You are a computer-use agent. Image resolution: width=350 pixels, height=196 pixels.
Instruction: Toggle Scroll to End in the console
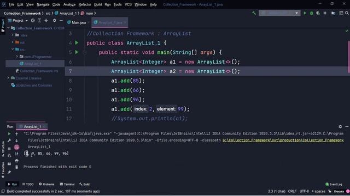point(16,154)
